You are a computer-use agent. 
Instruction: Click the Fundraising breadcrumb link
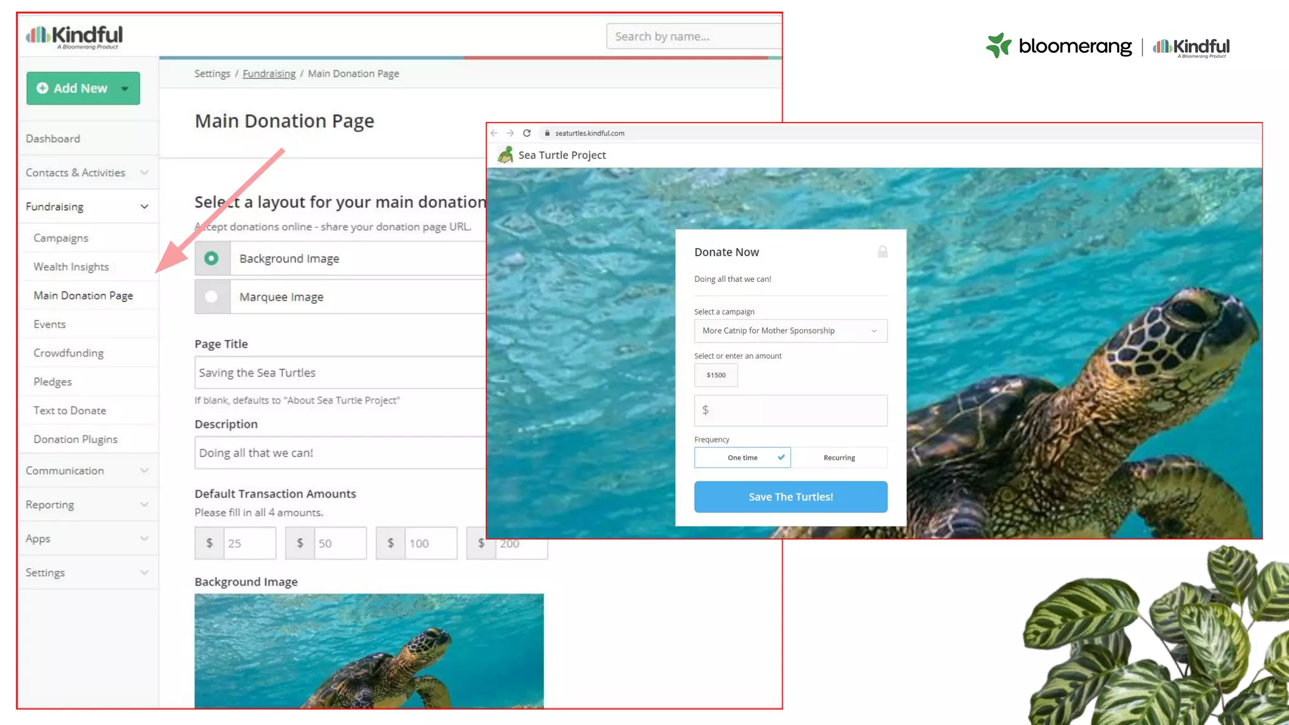click(x=269, y=74)
